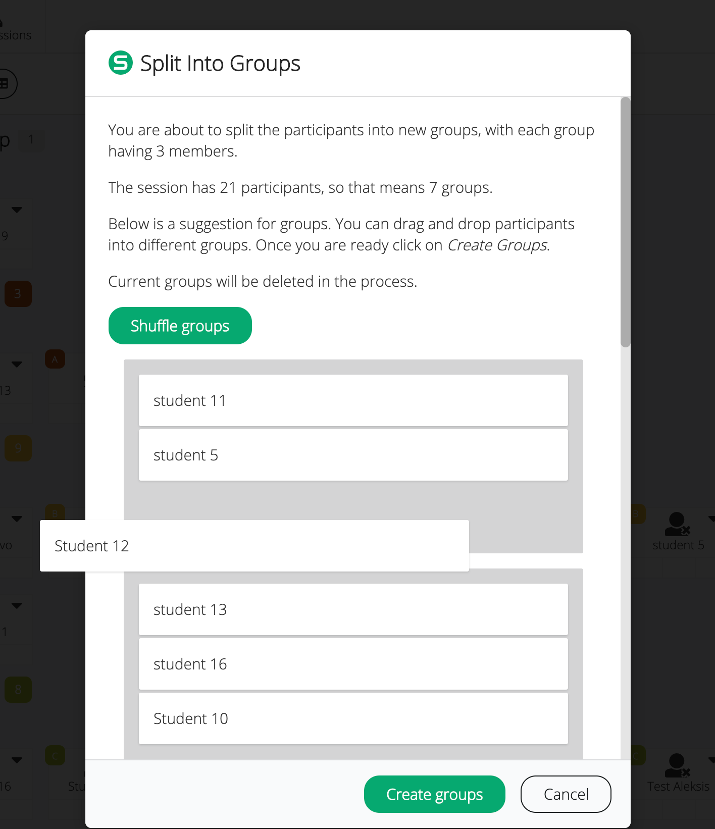Click the green group 8 badge
The image size is (715, 829).
18,690
